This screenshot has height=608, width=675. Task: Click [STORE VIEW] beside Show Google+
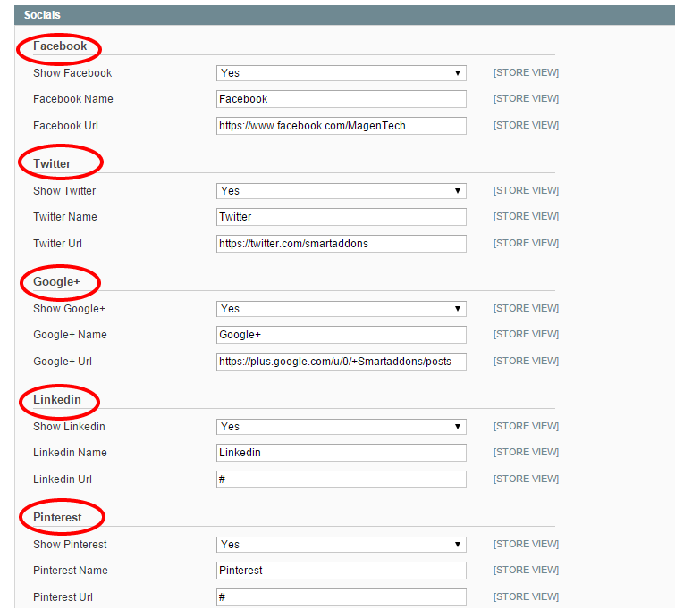click(x=526, y=308)
